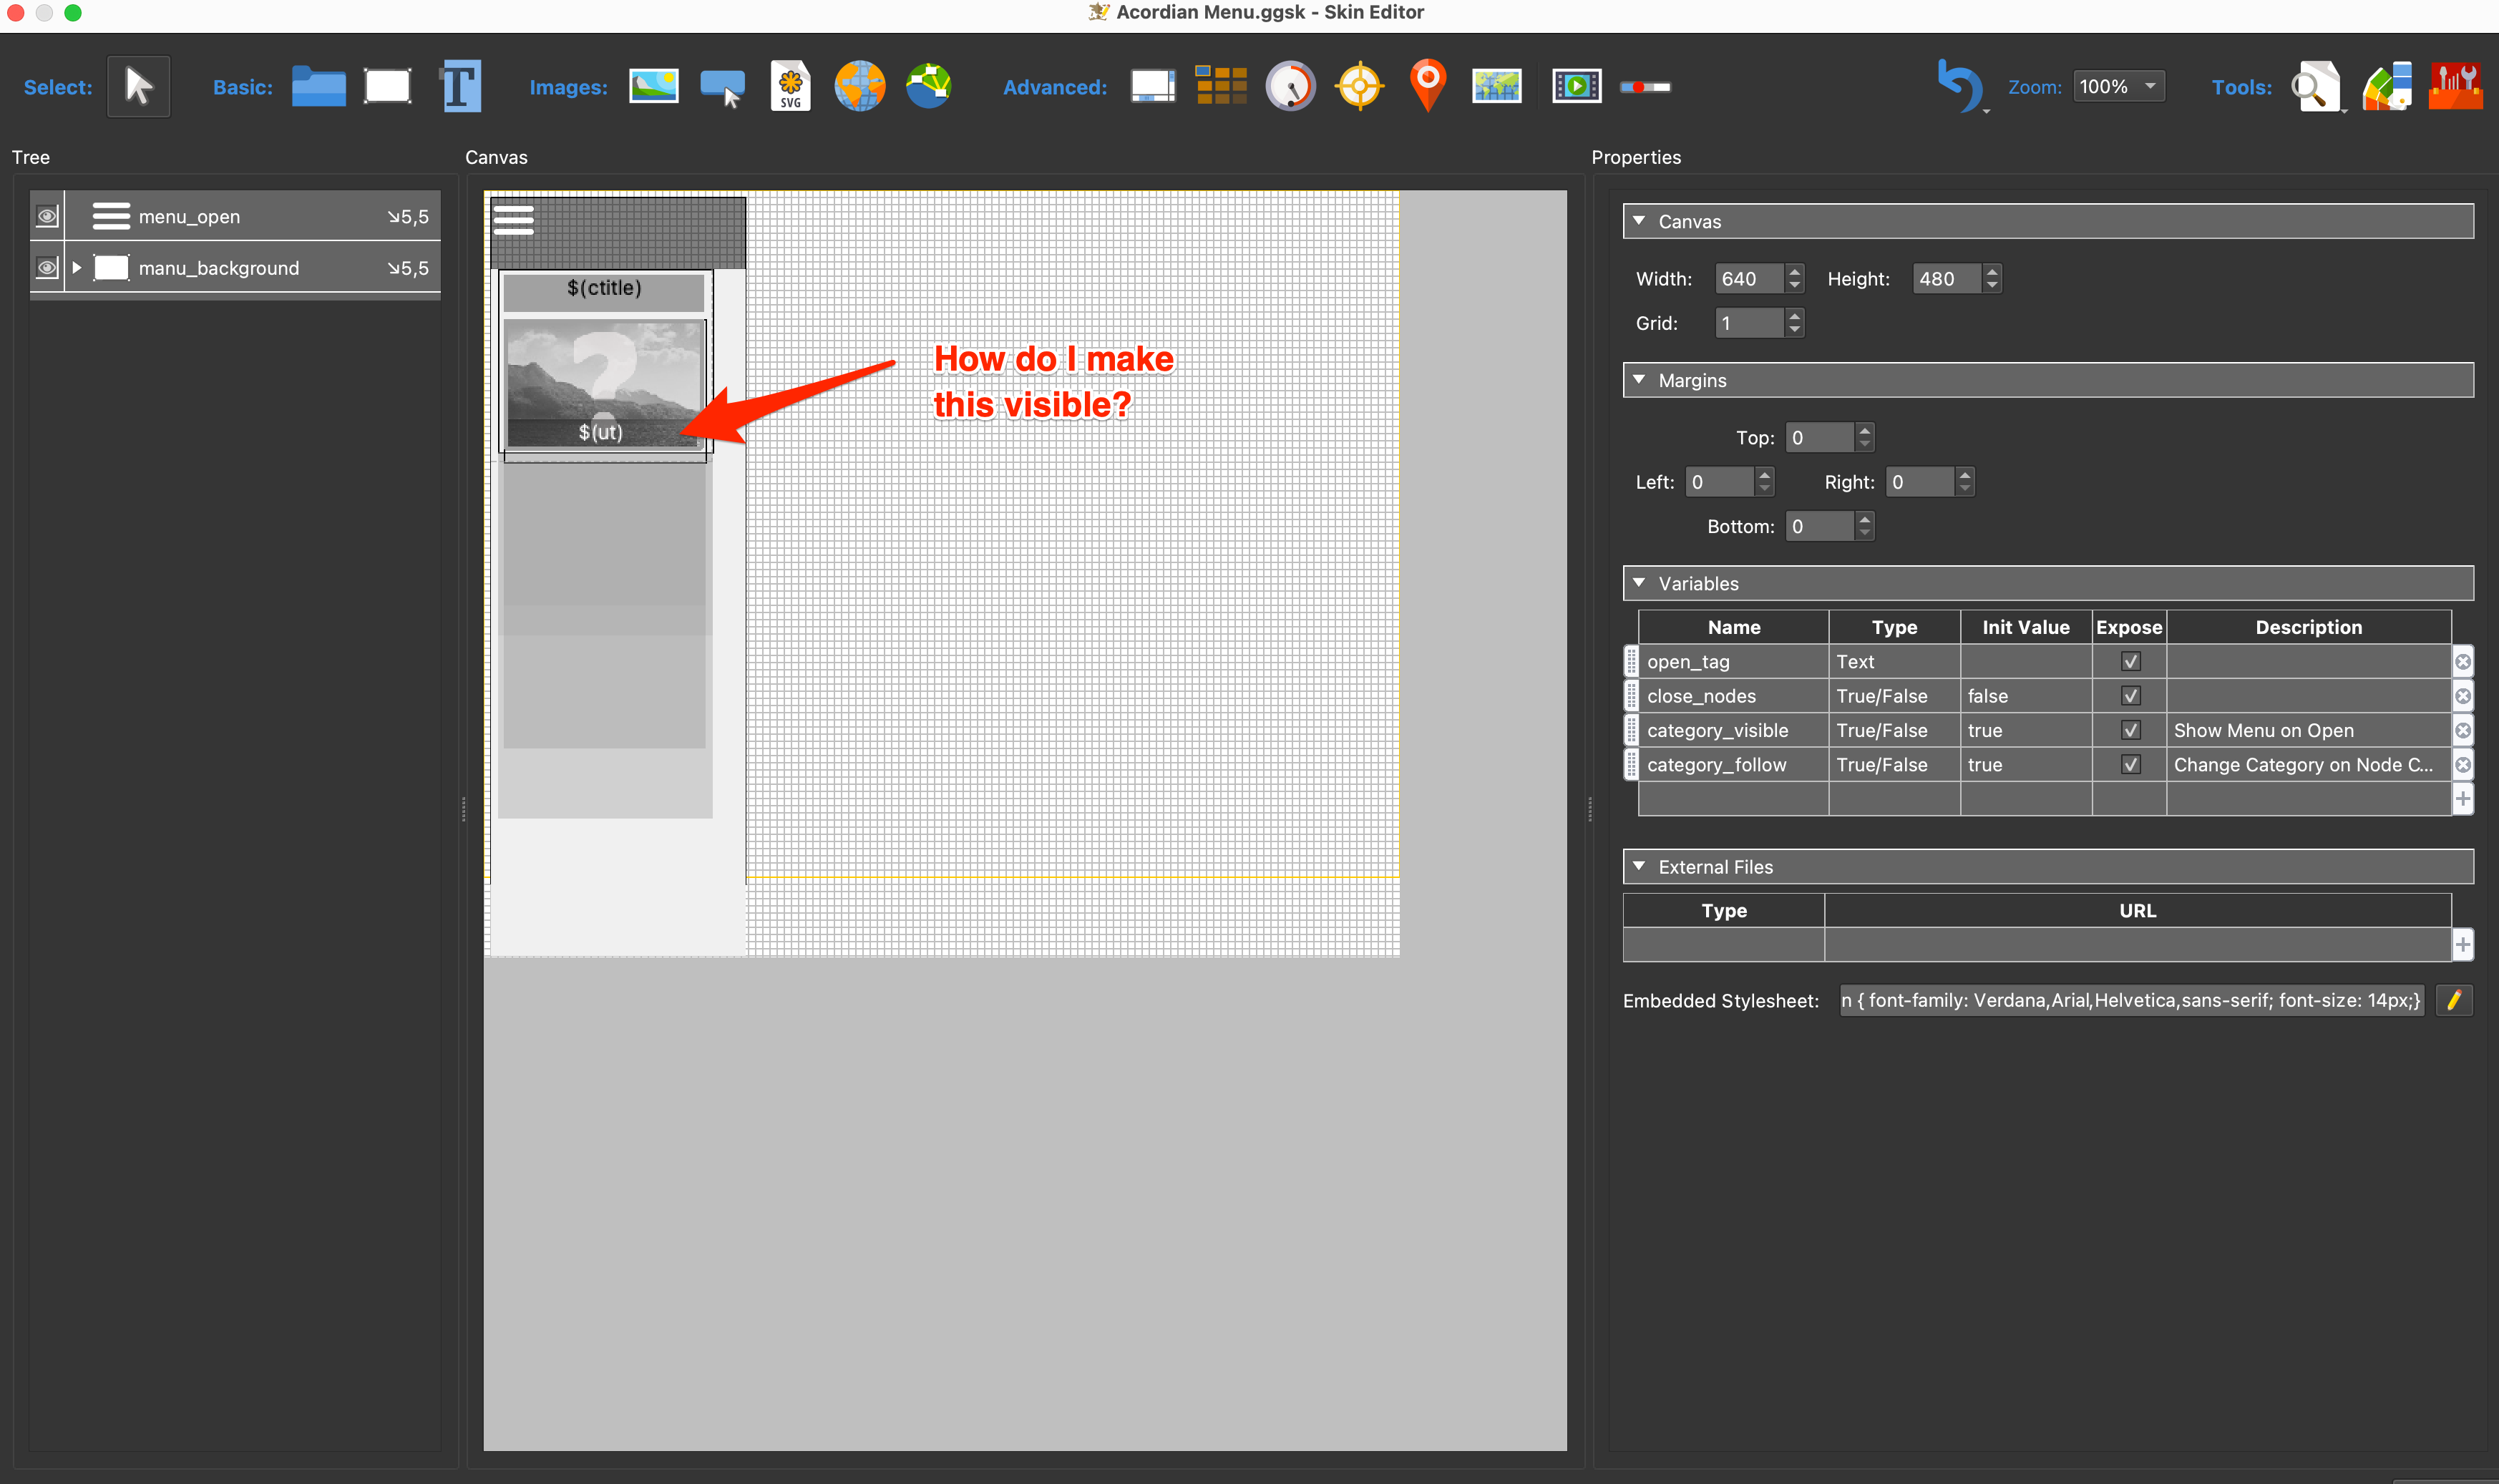Select the arrow/pointer select tool
Screen dimensions: 2499x1484
[x=137, y=85]
